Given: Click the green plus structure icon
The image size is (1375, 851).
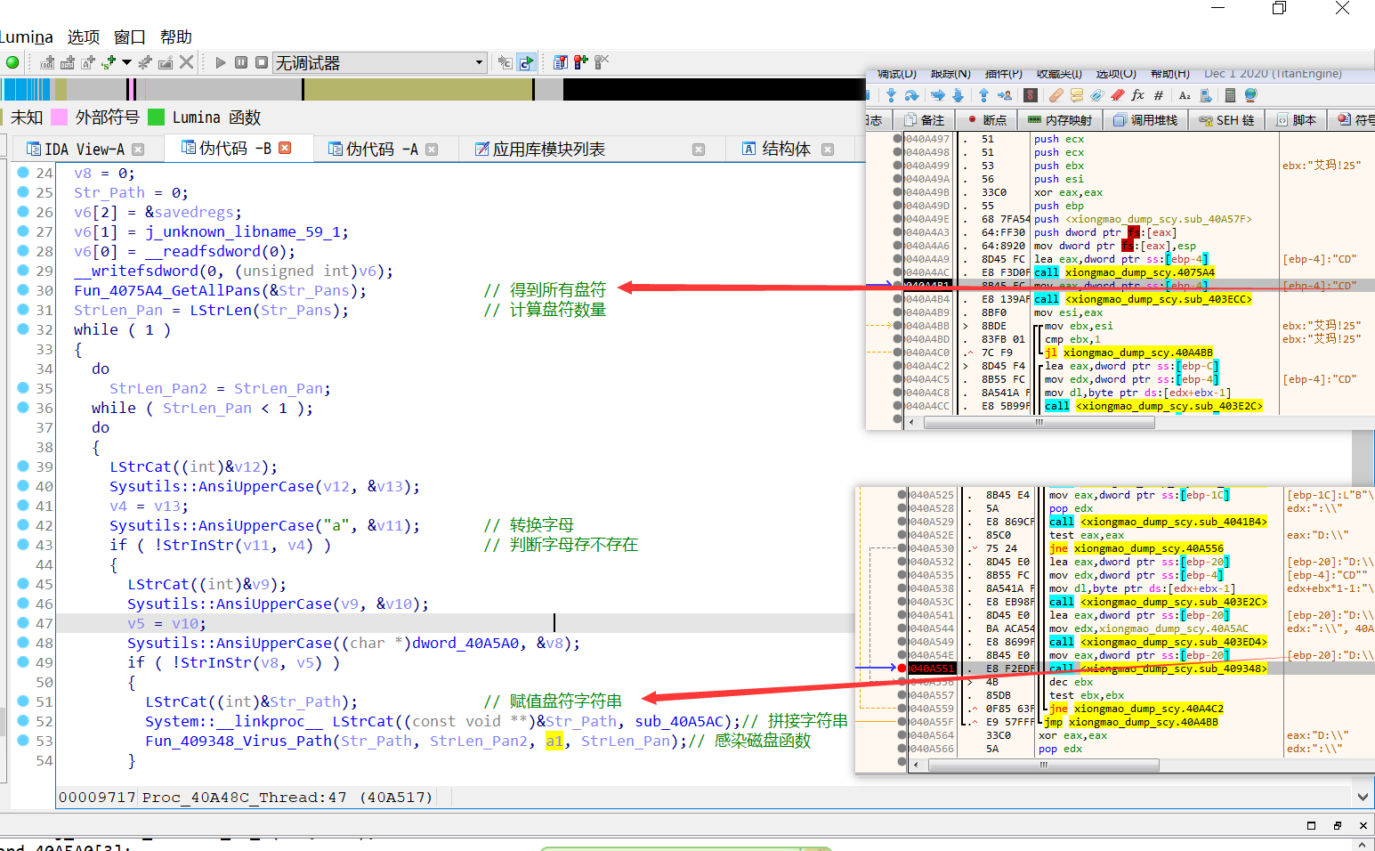Looking at the screenshot, I should pos(109,62).
